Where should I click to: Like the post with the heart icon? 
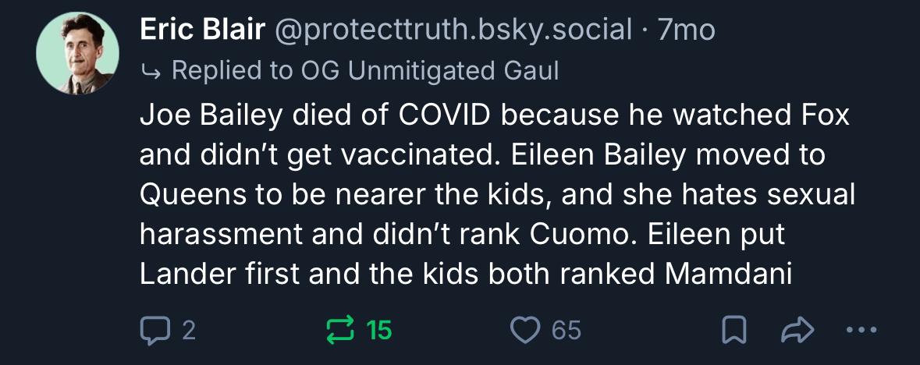527,331
